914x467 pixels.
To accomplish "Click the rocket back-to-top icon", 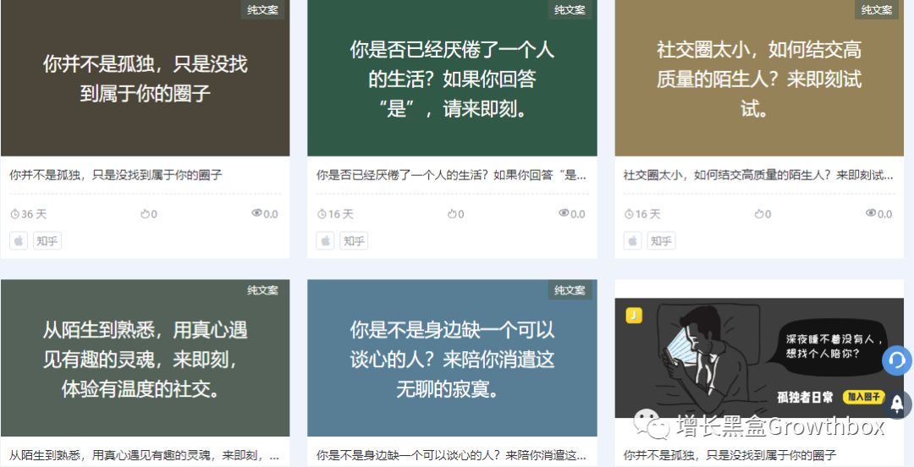I will click(x=897, y=404).
